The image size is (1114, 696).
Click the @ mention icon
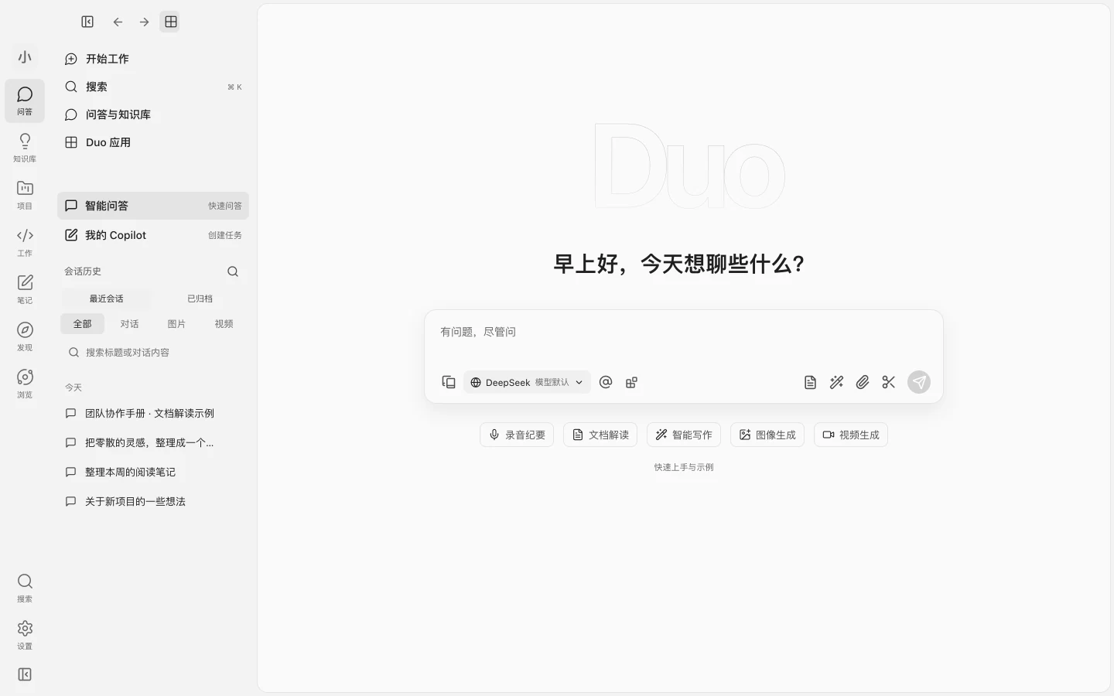(606, 382)
